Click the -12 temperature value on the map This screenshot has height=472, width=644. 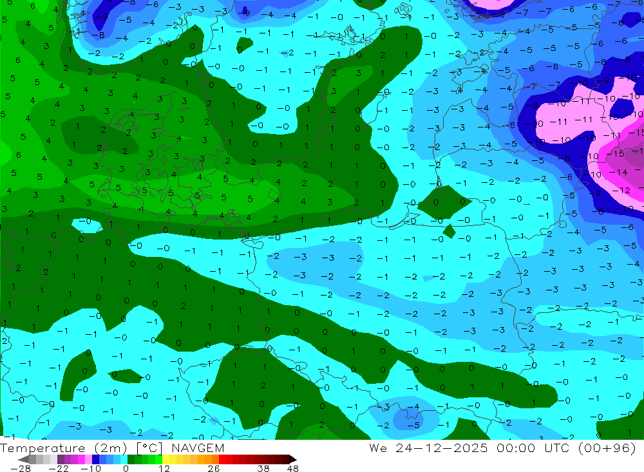pos(621,191)
